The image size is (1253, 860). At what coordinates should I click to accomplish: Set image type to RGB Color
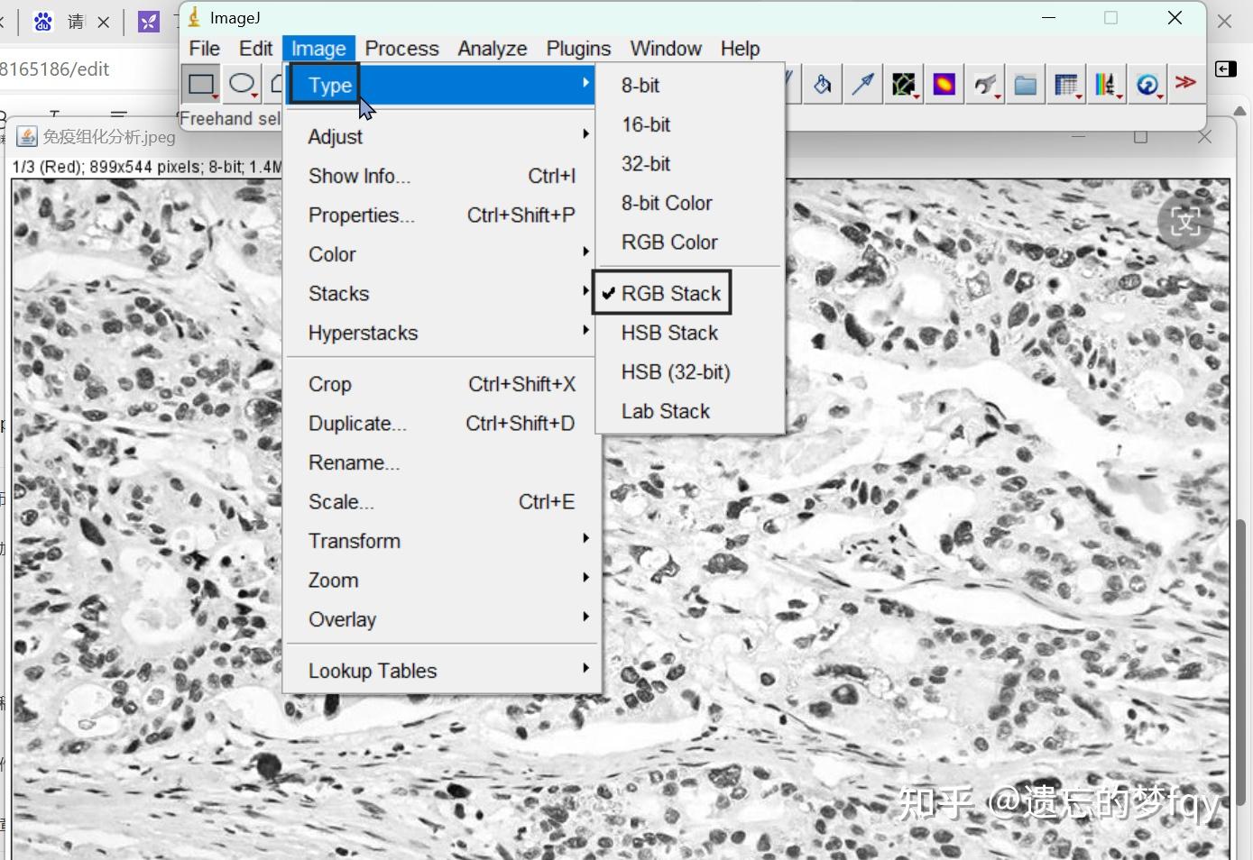(x=689, y=242)
